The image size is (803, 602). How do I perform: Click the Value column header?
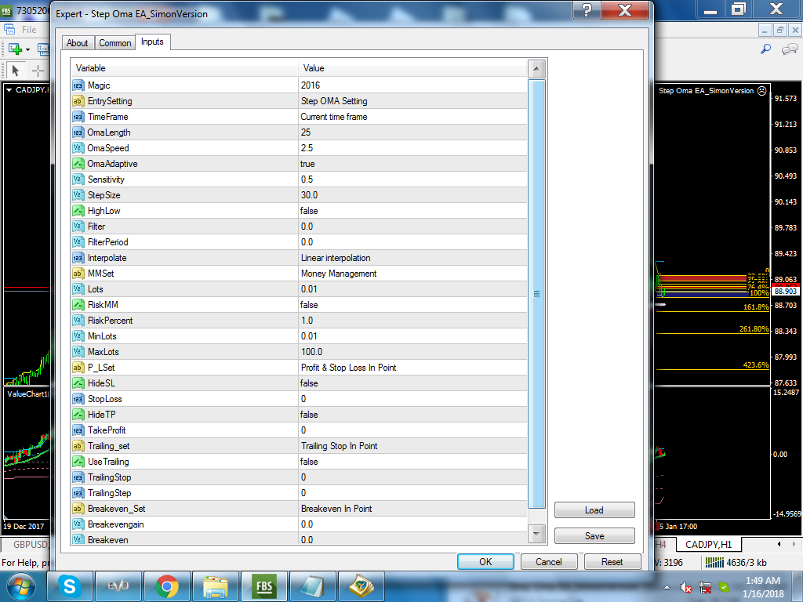point(412,68)
